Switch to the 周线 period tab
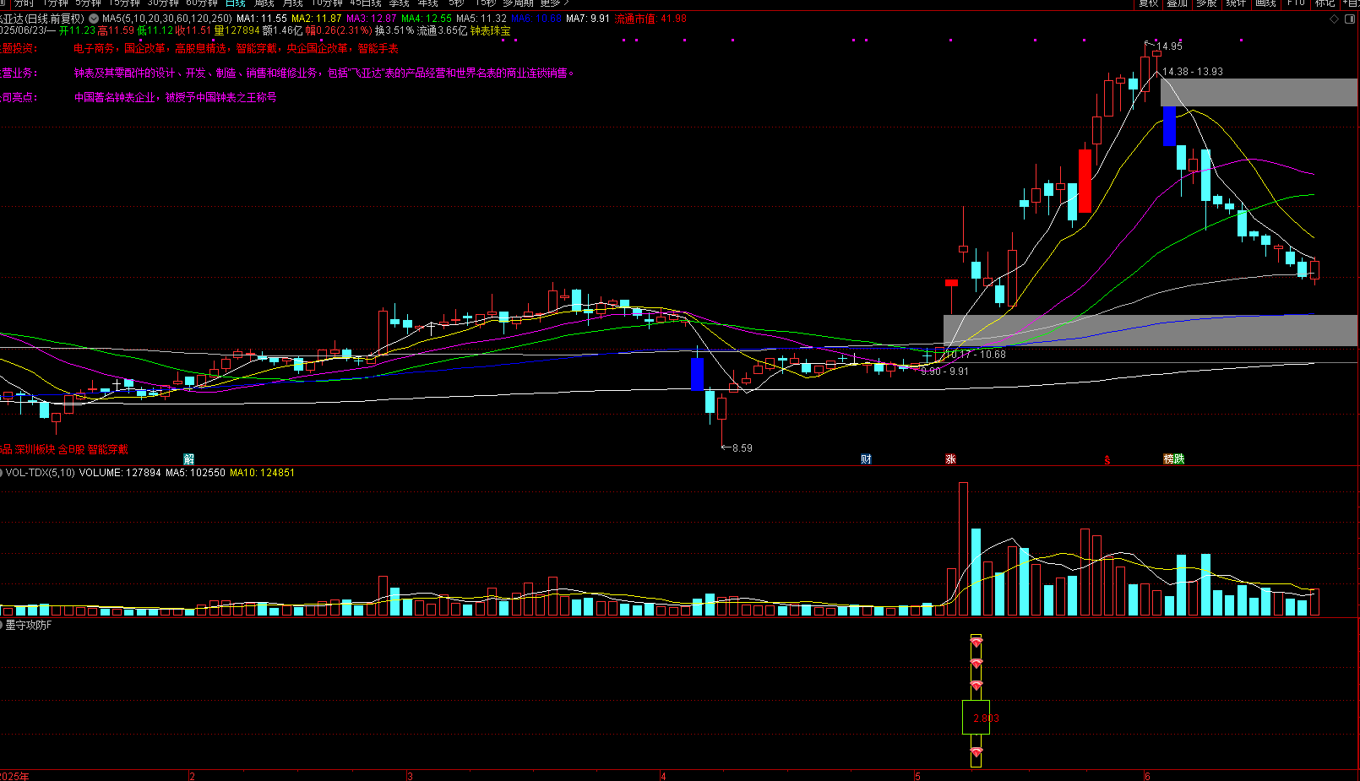The image size is (1360, 781). 264,3
